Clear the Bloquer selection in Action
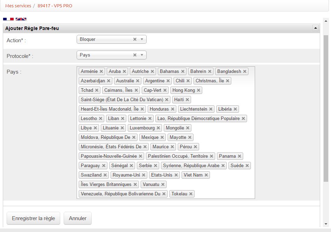This screenshot has width=331, height=232. [x=135, y=39]
